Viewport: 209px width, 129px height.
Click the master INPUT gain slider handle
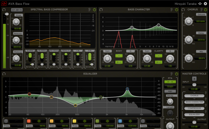coord(194,85)
